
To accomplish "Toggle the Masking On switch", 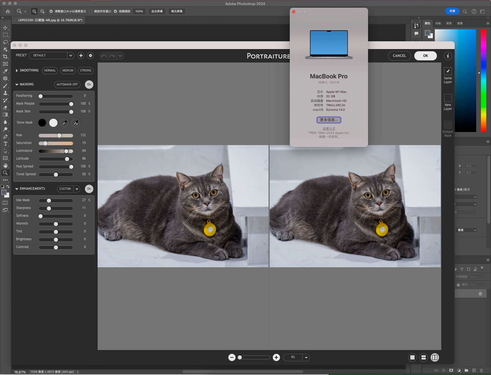I will point(89,85).
